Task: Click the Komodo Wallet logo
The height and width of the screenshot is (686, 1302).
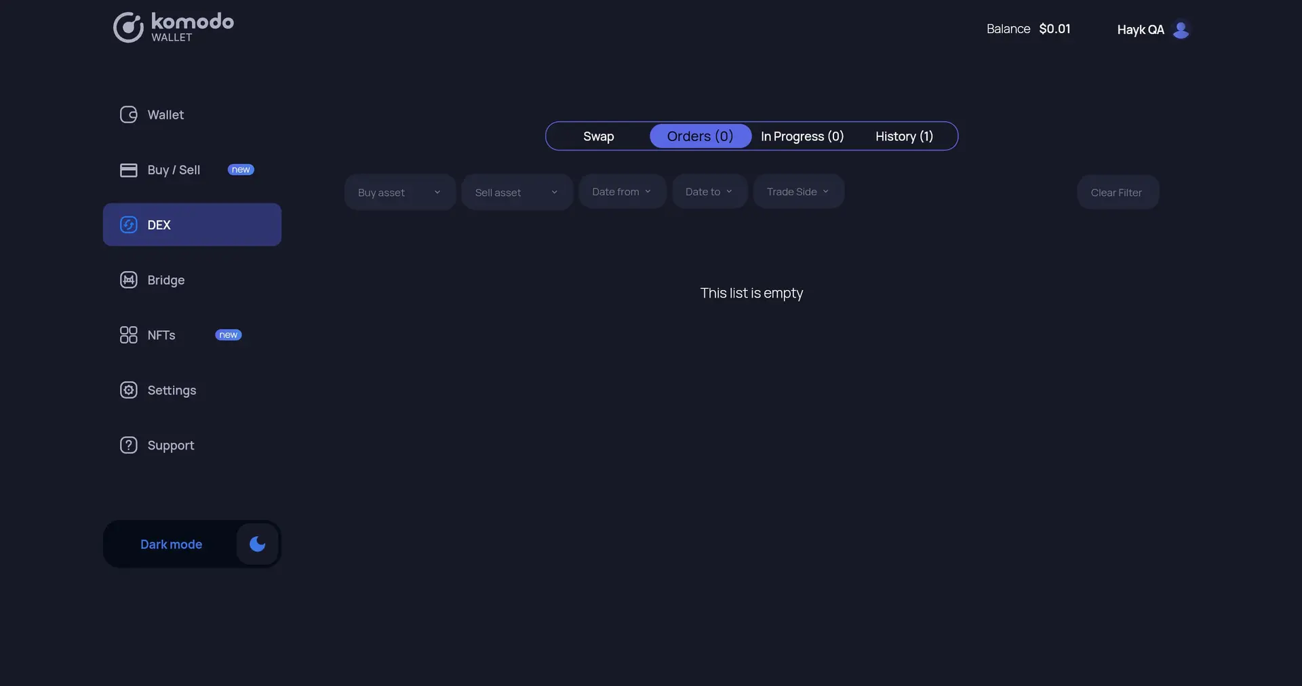Action: (173, 27)
